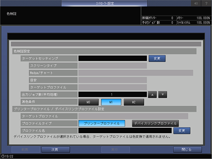Click the clock icon beside 15:22
This screenshot has width=212, height=159.
point(3,156)
